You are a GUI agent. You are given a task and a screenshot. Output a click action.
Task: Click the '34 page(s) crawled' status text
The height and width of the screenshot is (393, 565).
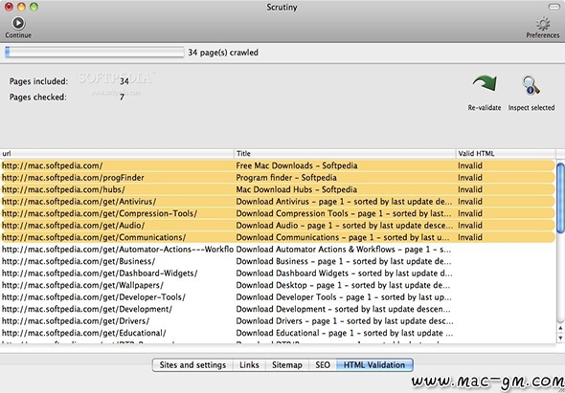pyautogui.click(x=223, y=53)
